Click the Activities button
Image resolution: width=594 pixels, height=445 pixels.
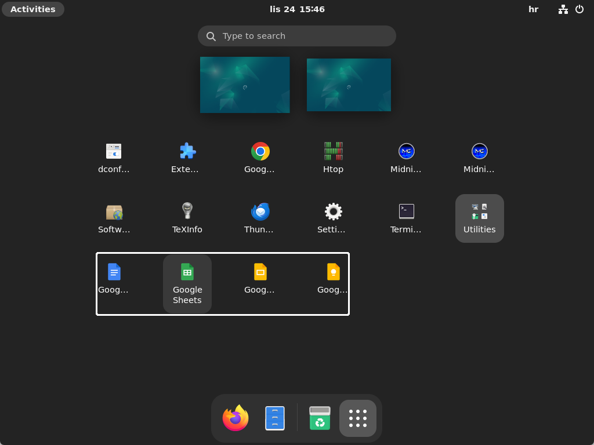click(x=33, y=9)
